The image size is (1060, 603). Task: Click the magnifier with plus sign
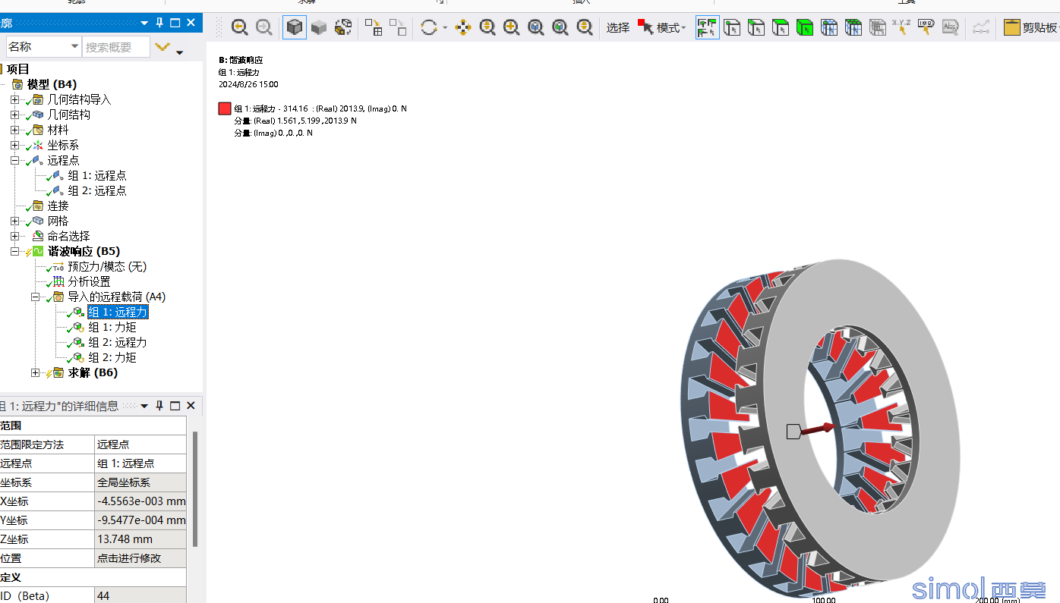512,27
